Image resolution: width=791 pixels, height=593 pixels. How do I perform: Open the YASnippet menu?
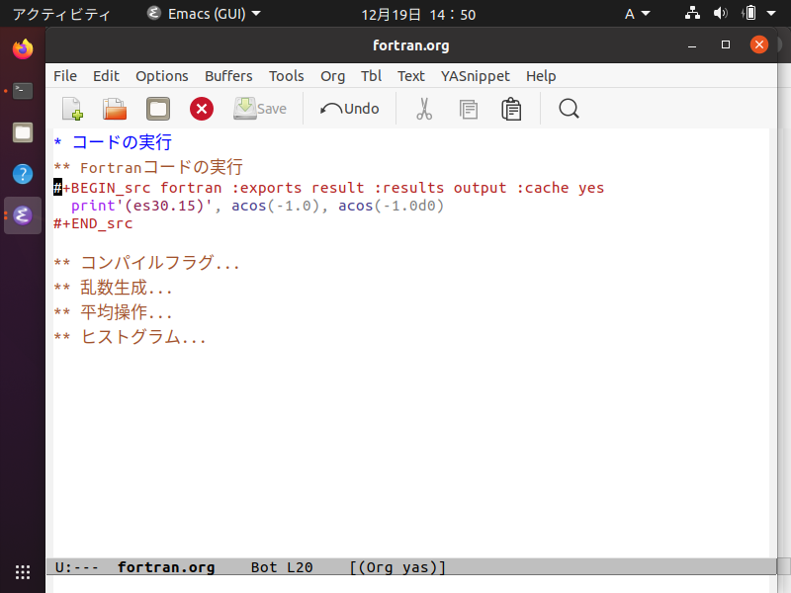(x=476, y=76)
